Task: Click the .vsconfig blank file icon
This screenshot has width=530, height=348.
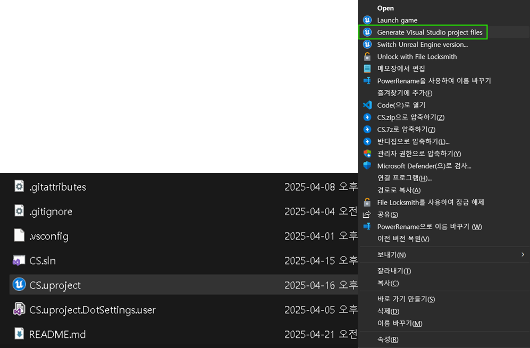Action: coord(19,235)
